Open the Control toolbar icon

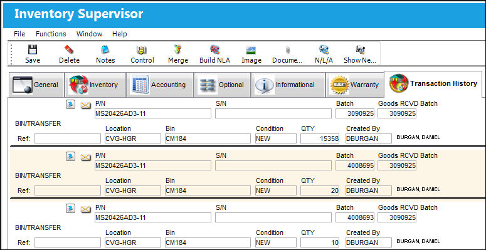point(142,50)
